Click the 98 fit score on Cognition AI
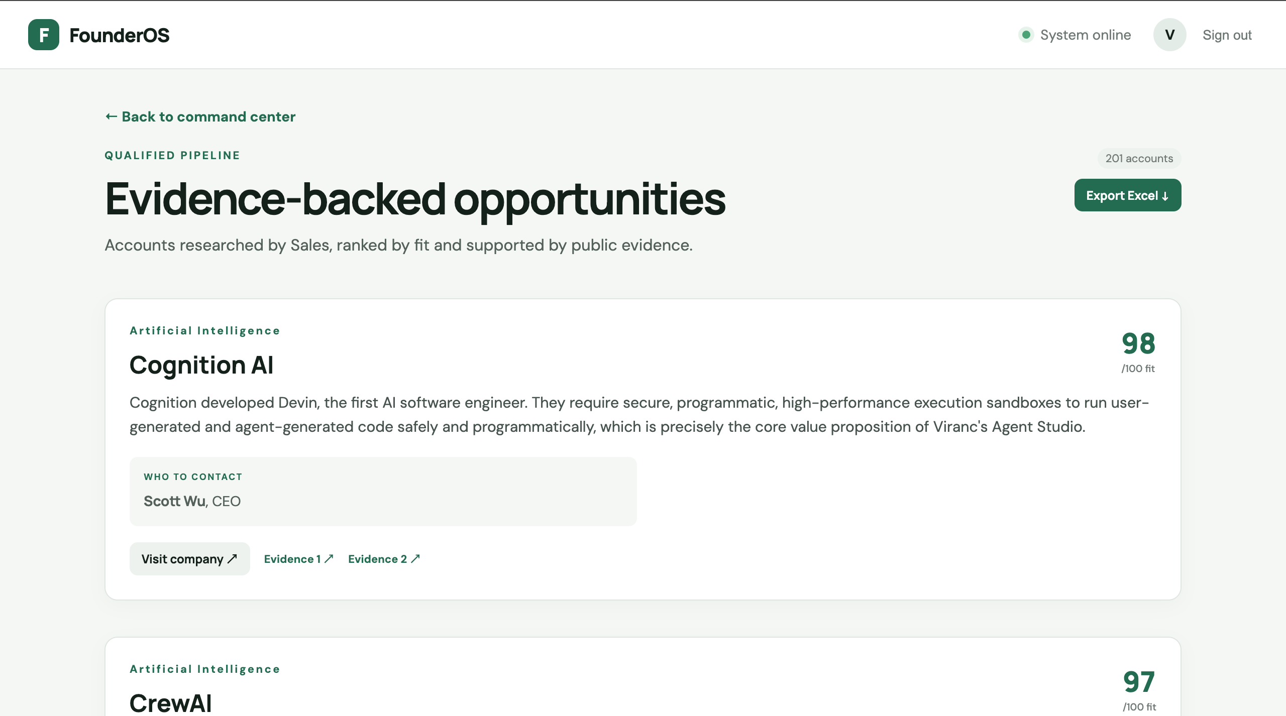Image resolution: width=1286 pixels, height=716 pixels. pos(1138,343)
